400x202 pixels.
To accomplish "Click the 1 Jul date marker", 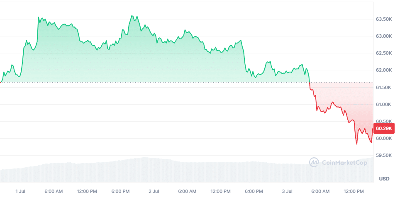I will tap(21, 191).
